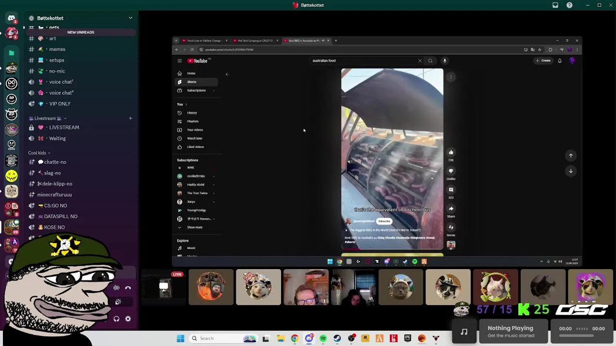Open Spotify from Windows taskbar
Viewport: 616px width, 346px height.
(323, 338)
